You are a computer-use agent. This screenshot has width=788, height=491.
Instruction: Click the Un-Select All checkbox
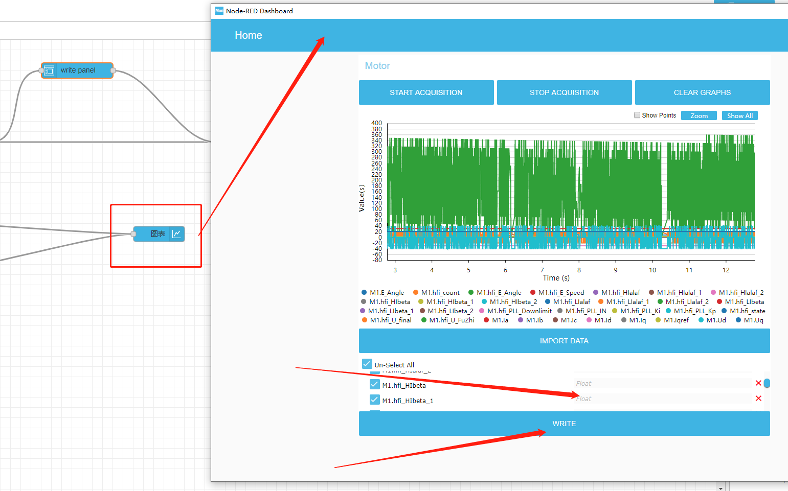tap(367, 363)
